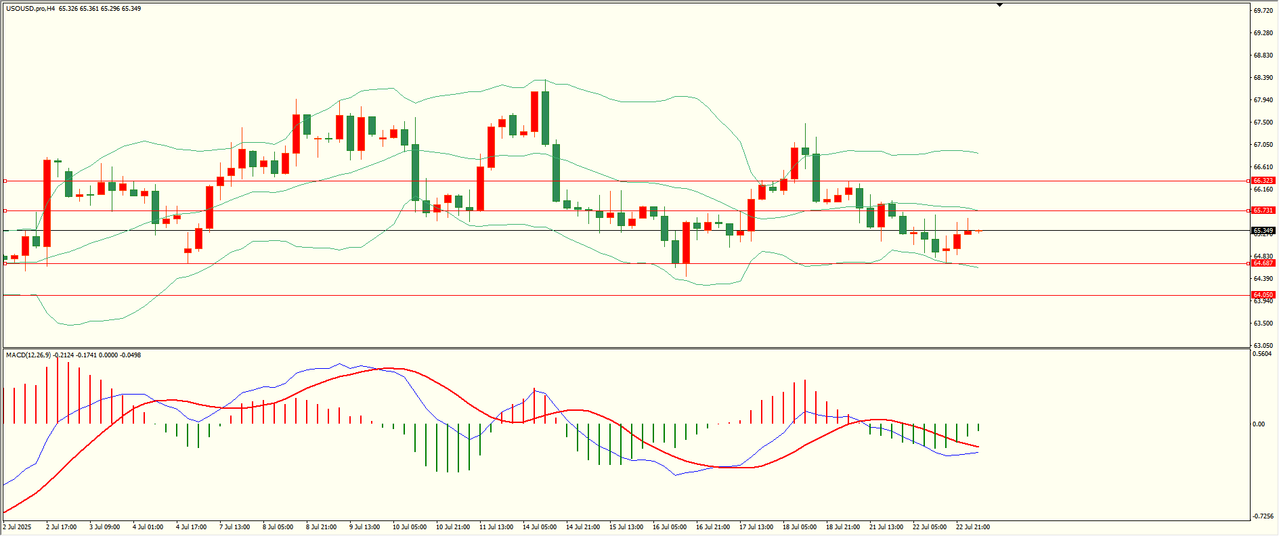
Task: Select left handle of the 64.687 horizontal line
Action: pos(5,263)
